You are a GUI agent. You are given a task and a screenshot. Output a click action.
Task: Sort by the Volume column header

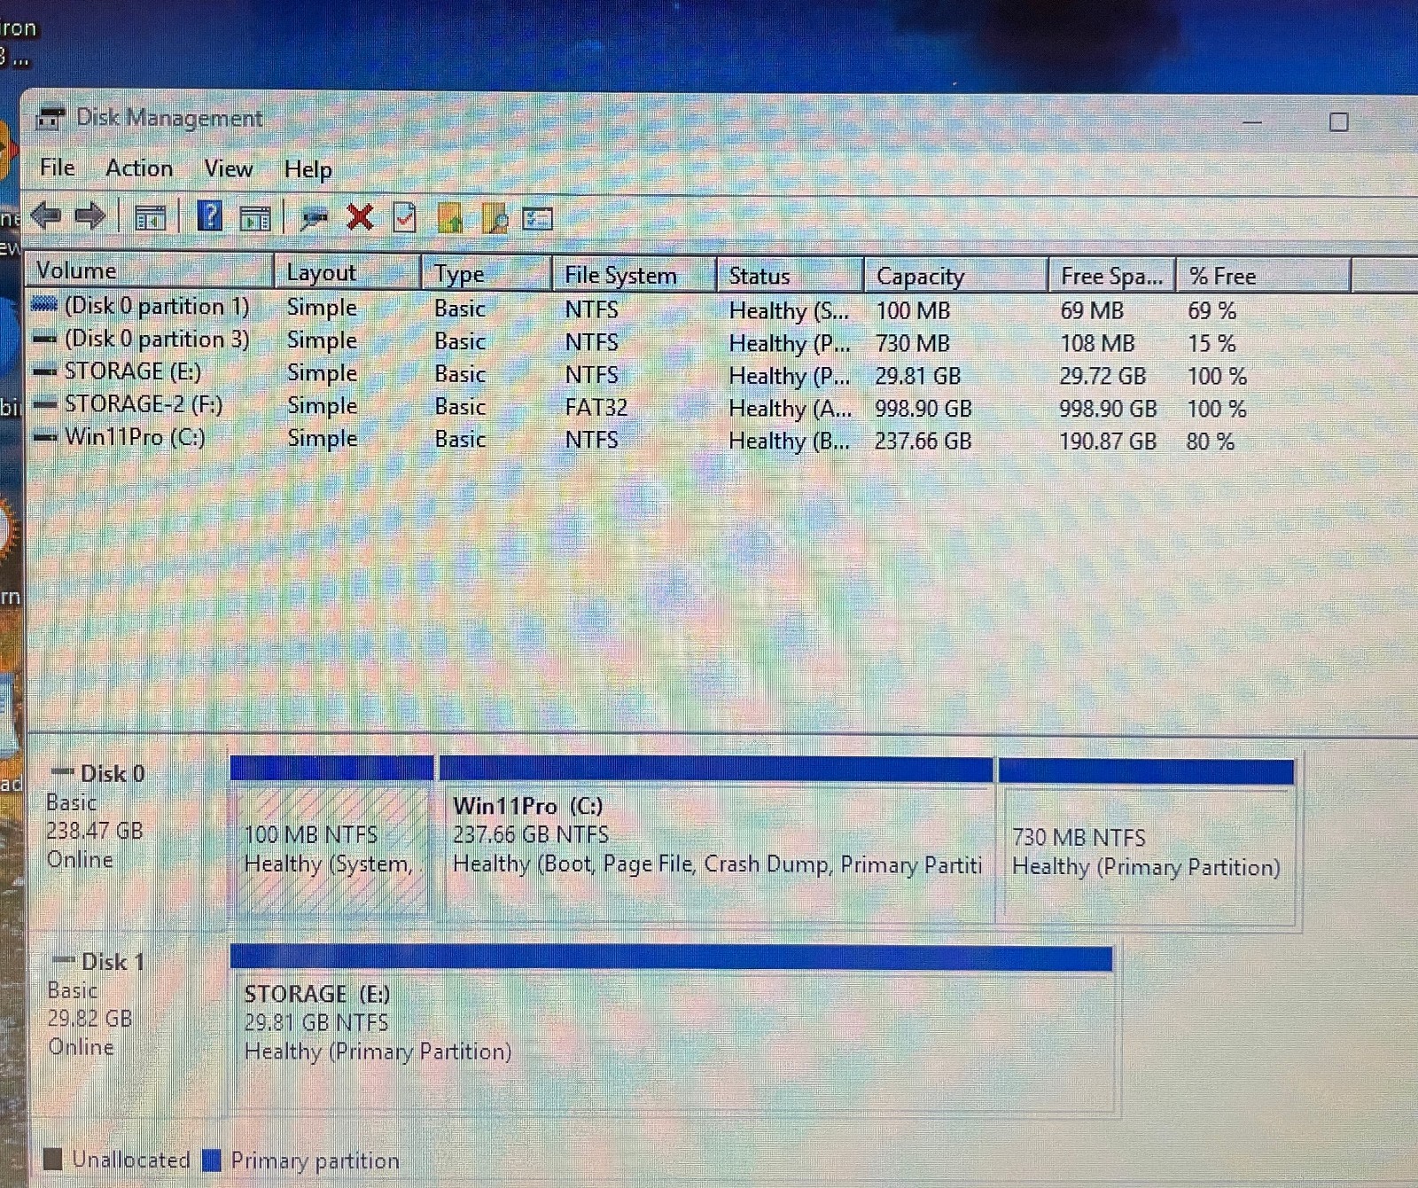(149, 270)
